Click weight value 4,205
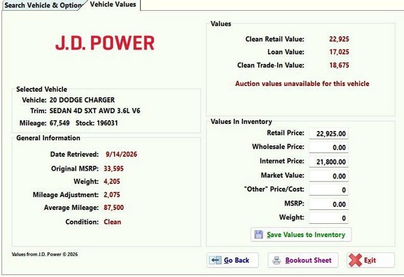The height and width of the screenshot is (277, 404). click(x=112, y=182)
